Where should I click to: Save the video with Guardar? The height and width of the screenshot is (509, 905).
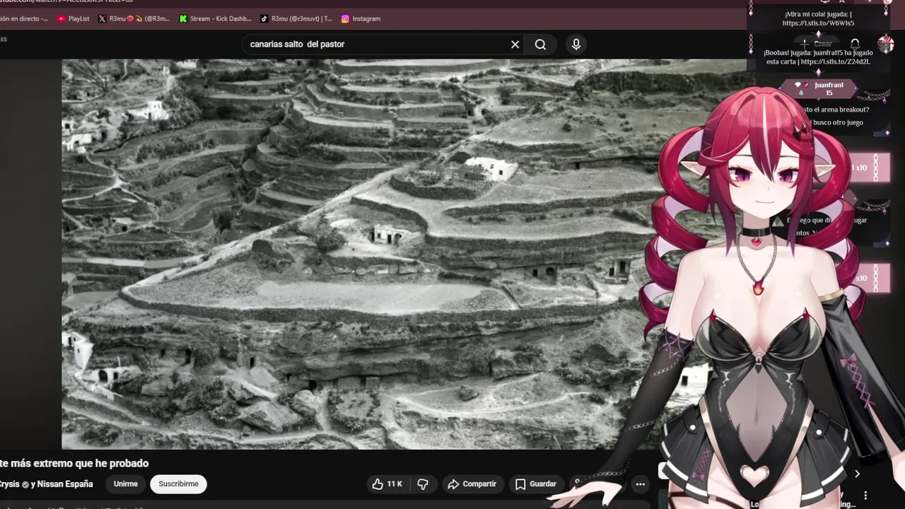pyautogui.click(x=536, y=484)
